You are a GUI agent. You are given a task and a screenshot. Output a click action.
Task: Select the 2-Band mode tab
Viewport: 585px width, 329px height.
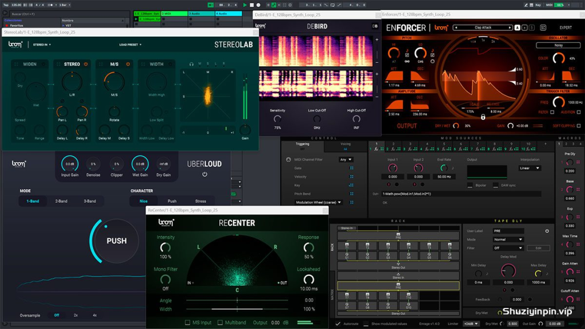(61, 201)
